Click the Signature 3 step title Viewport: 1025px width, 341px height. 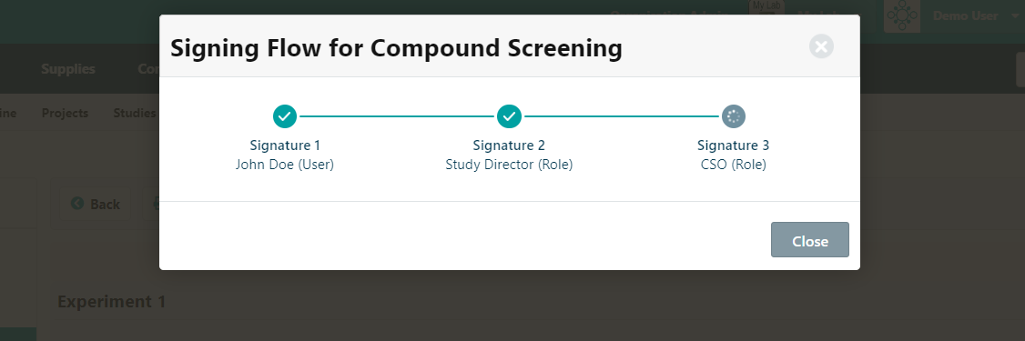click(x=734, y=145)
